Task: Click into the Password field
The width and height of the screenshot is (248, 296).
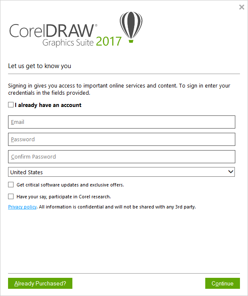Action: (121, 139)
